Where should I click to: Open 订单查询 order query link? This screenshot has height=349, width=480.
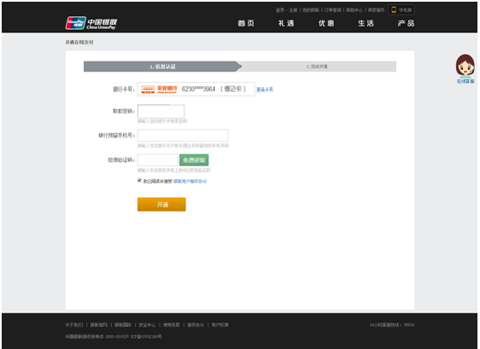(332, 10)
